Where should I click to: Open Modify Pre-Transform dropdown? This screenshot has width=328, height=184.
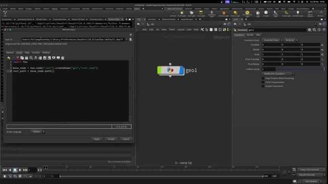[278, 74]
